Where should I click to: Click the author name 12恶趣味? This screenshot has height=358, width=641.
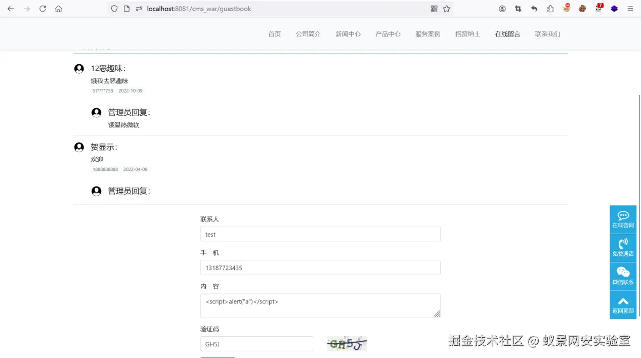pos(108,68)
